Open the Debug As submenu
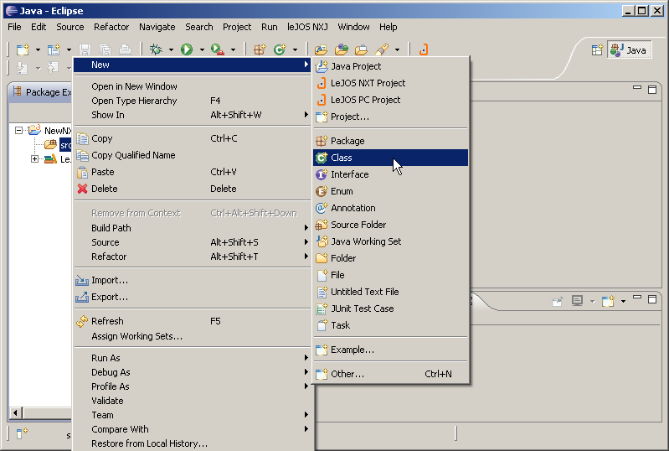Screen dimensions: 669x451 tap(192, 372)
